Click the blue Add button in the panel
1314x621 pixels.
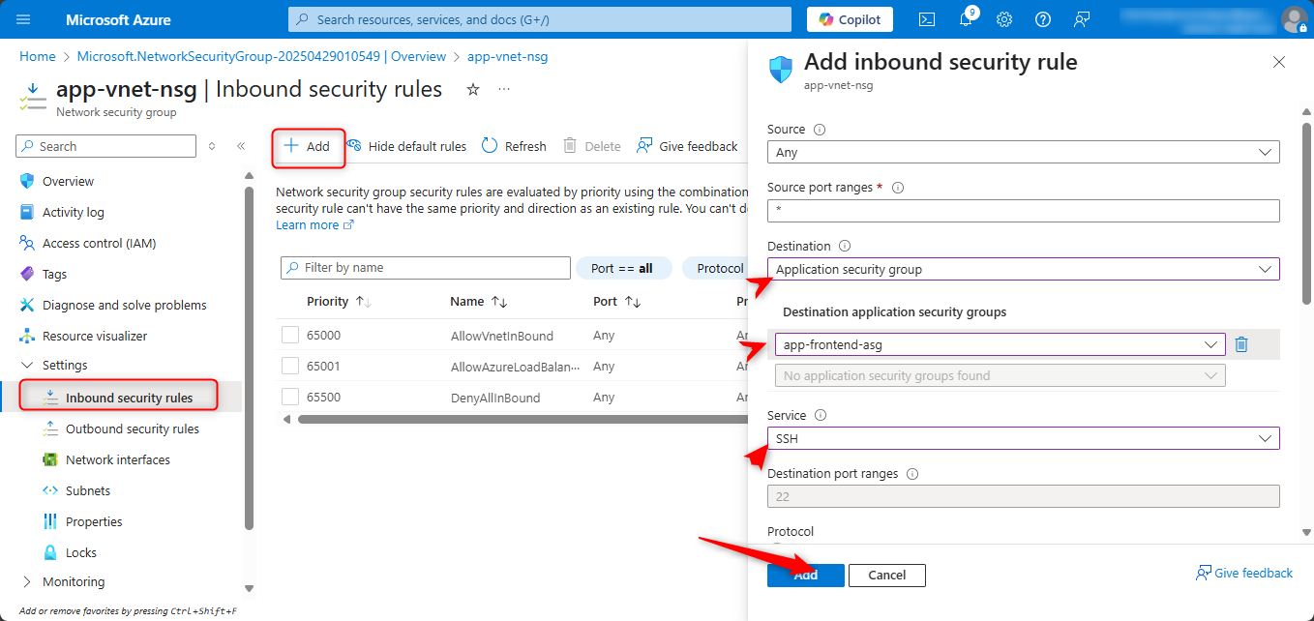click(x=806, y=575)
